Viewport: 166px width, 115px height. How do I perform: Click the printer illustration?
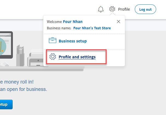click(x=35, y=58)
